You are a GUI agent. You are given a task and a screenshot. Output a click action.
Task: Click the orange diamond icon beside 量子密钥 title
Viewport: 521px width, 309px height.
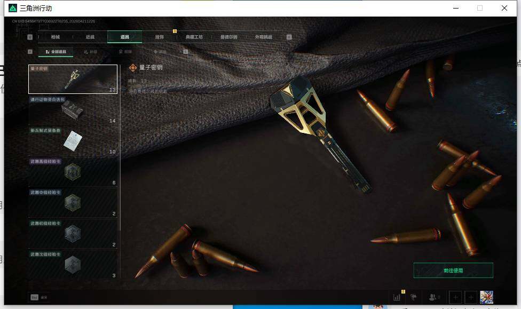(x=132, y=68)
